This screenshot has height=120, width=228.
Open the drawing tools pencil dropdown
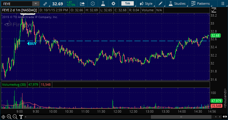tap(162, 4)
